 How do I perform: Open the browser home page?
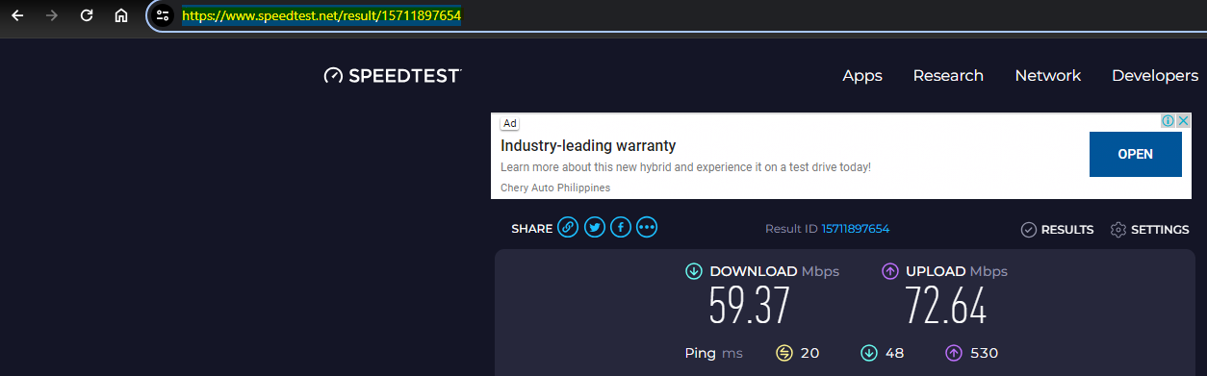point(121,15)
